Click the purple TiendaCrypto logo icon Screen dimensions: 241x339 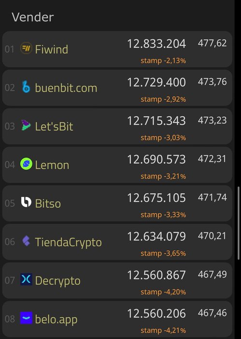click(x=26, y=241)
